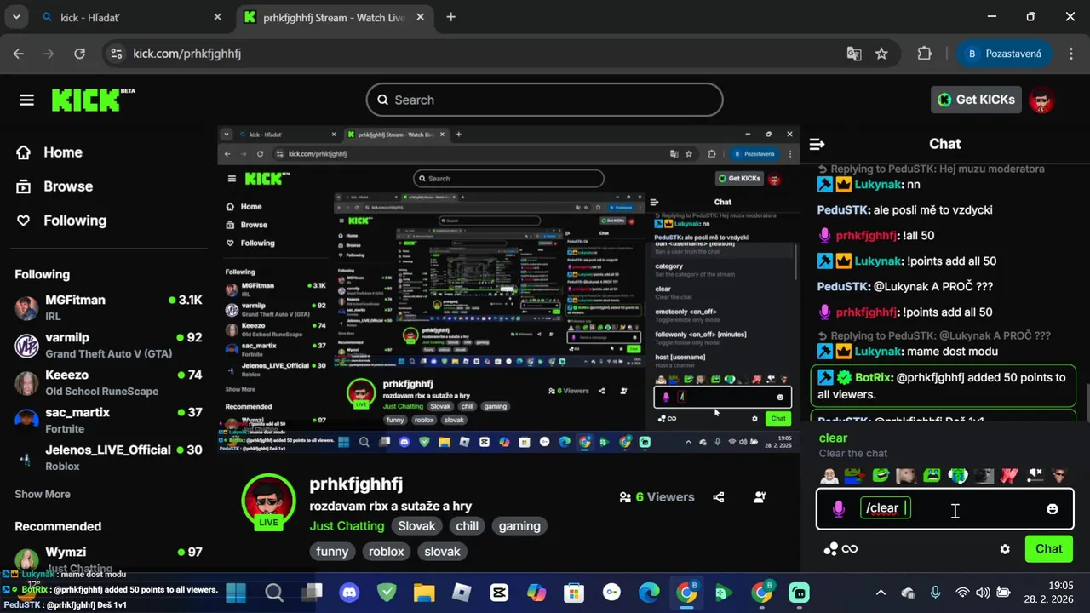Open Roblox from taskbar
This screenshot has width=1090, height=613.
point(462,593)
